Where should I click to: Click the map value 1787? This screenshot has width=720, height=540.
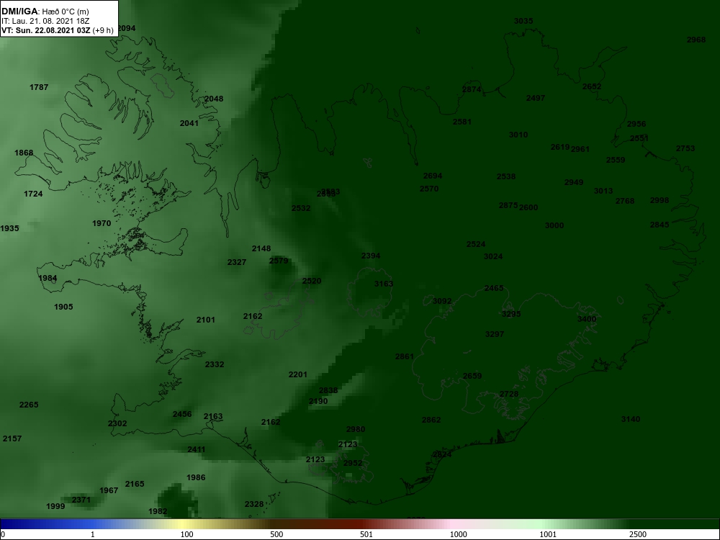click(39, 87)
